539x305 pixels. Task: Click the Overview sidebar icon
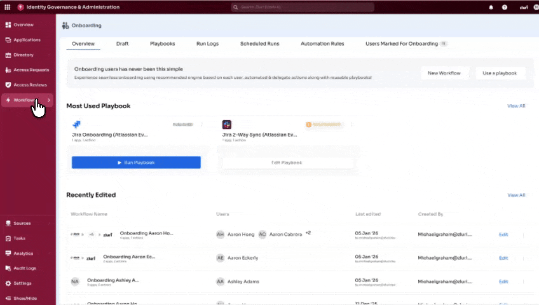tap(8, 25)
